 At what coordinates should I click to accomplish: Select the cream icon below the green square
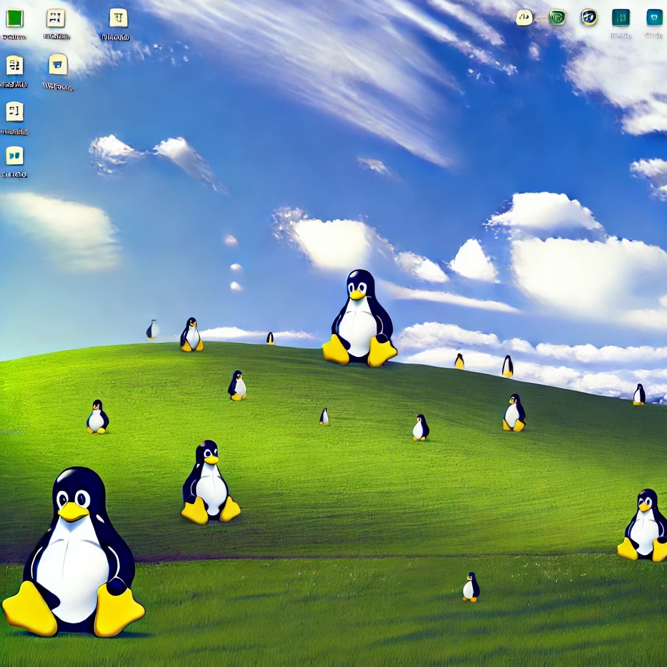[14, 65]
